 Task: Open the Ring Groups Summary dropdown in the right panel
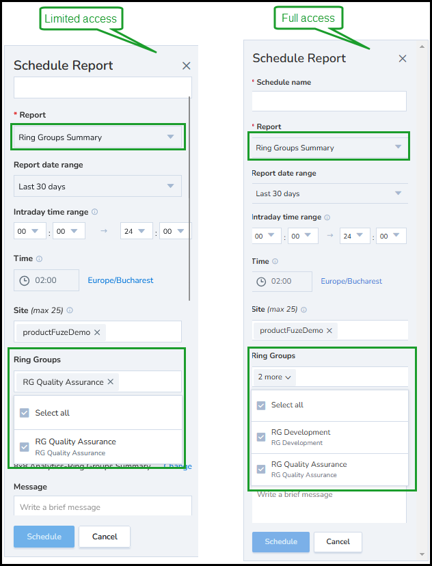(x=329, y=147)
